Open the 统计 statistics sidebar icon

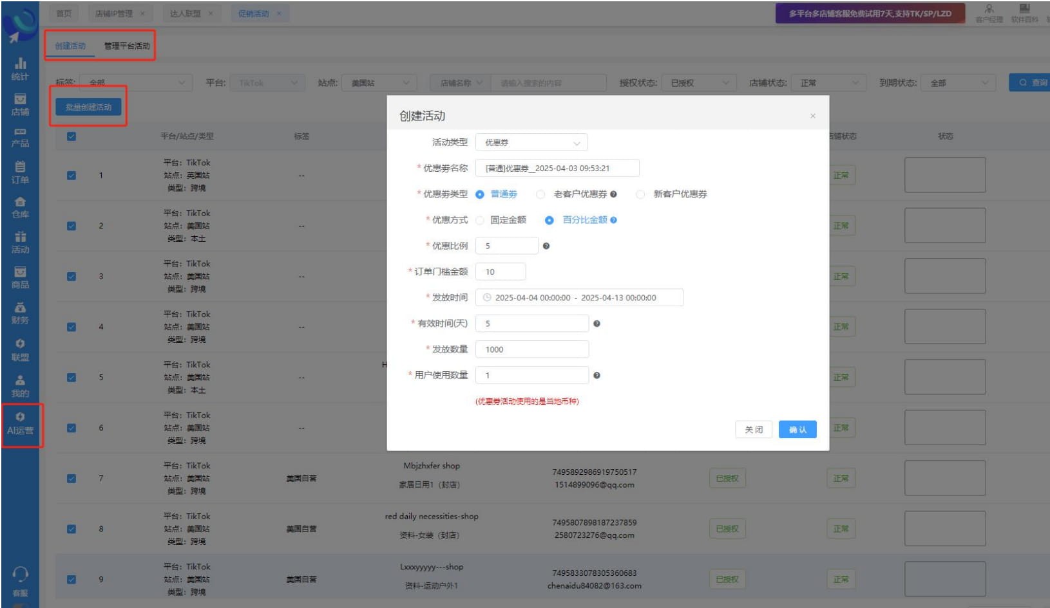(x=20, y=69)
